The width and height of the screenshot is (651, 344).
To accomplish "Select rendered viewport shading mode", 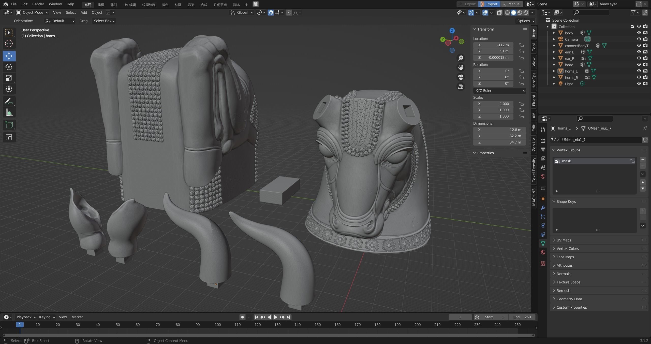I will [x=526, y=12].
